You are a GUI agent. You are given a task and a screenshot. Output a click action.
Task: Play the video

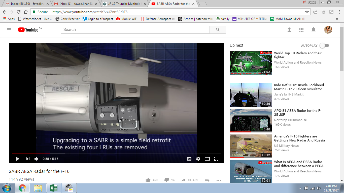[x=18, y=159]
